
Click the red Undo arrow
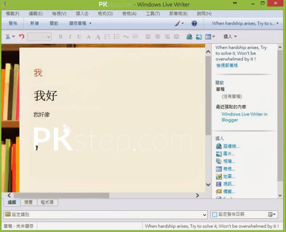(22, 37)
